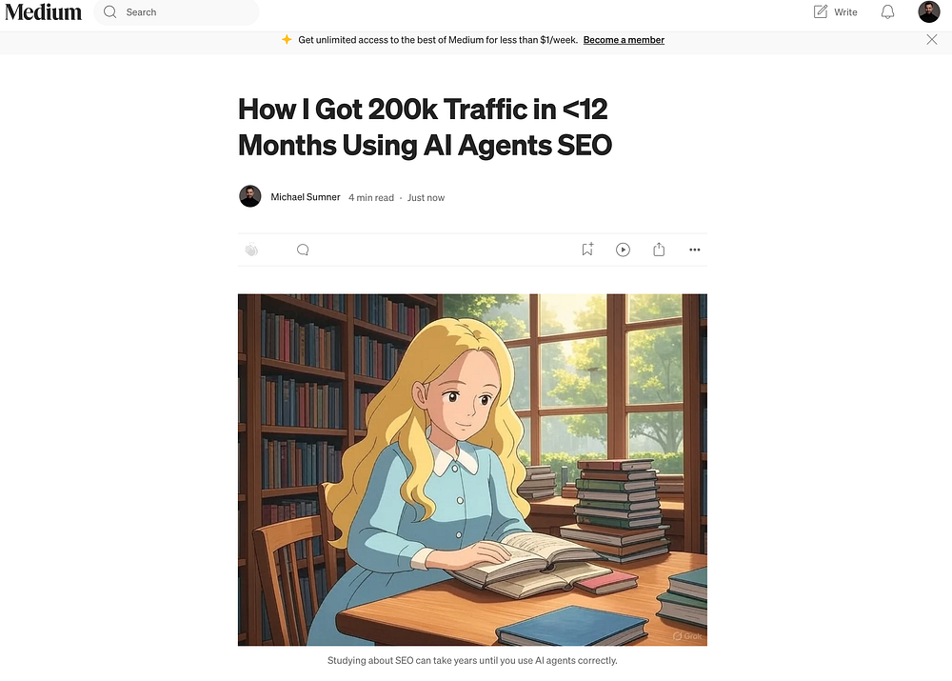Expand the more options ellipsis

[695, 250]
